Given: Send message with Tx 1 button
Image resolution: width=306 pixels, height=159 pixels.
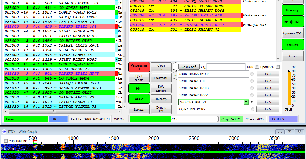Looking at the screenshot, I should point(268,74).
